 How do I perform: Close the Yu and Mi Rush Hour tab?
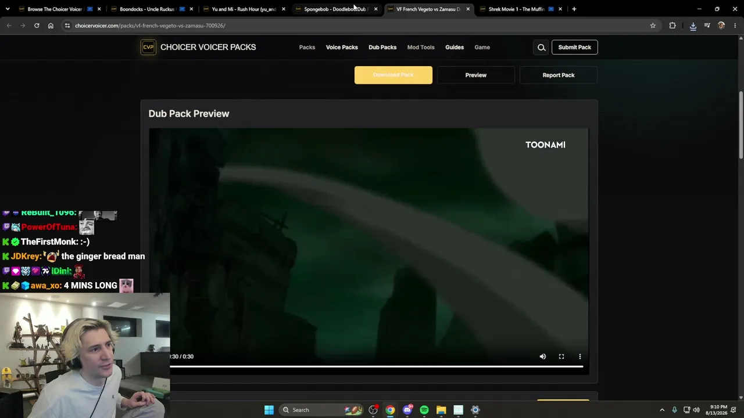pyautogui.click(x=284, y=9)
